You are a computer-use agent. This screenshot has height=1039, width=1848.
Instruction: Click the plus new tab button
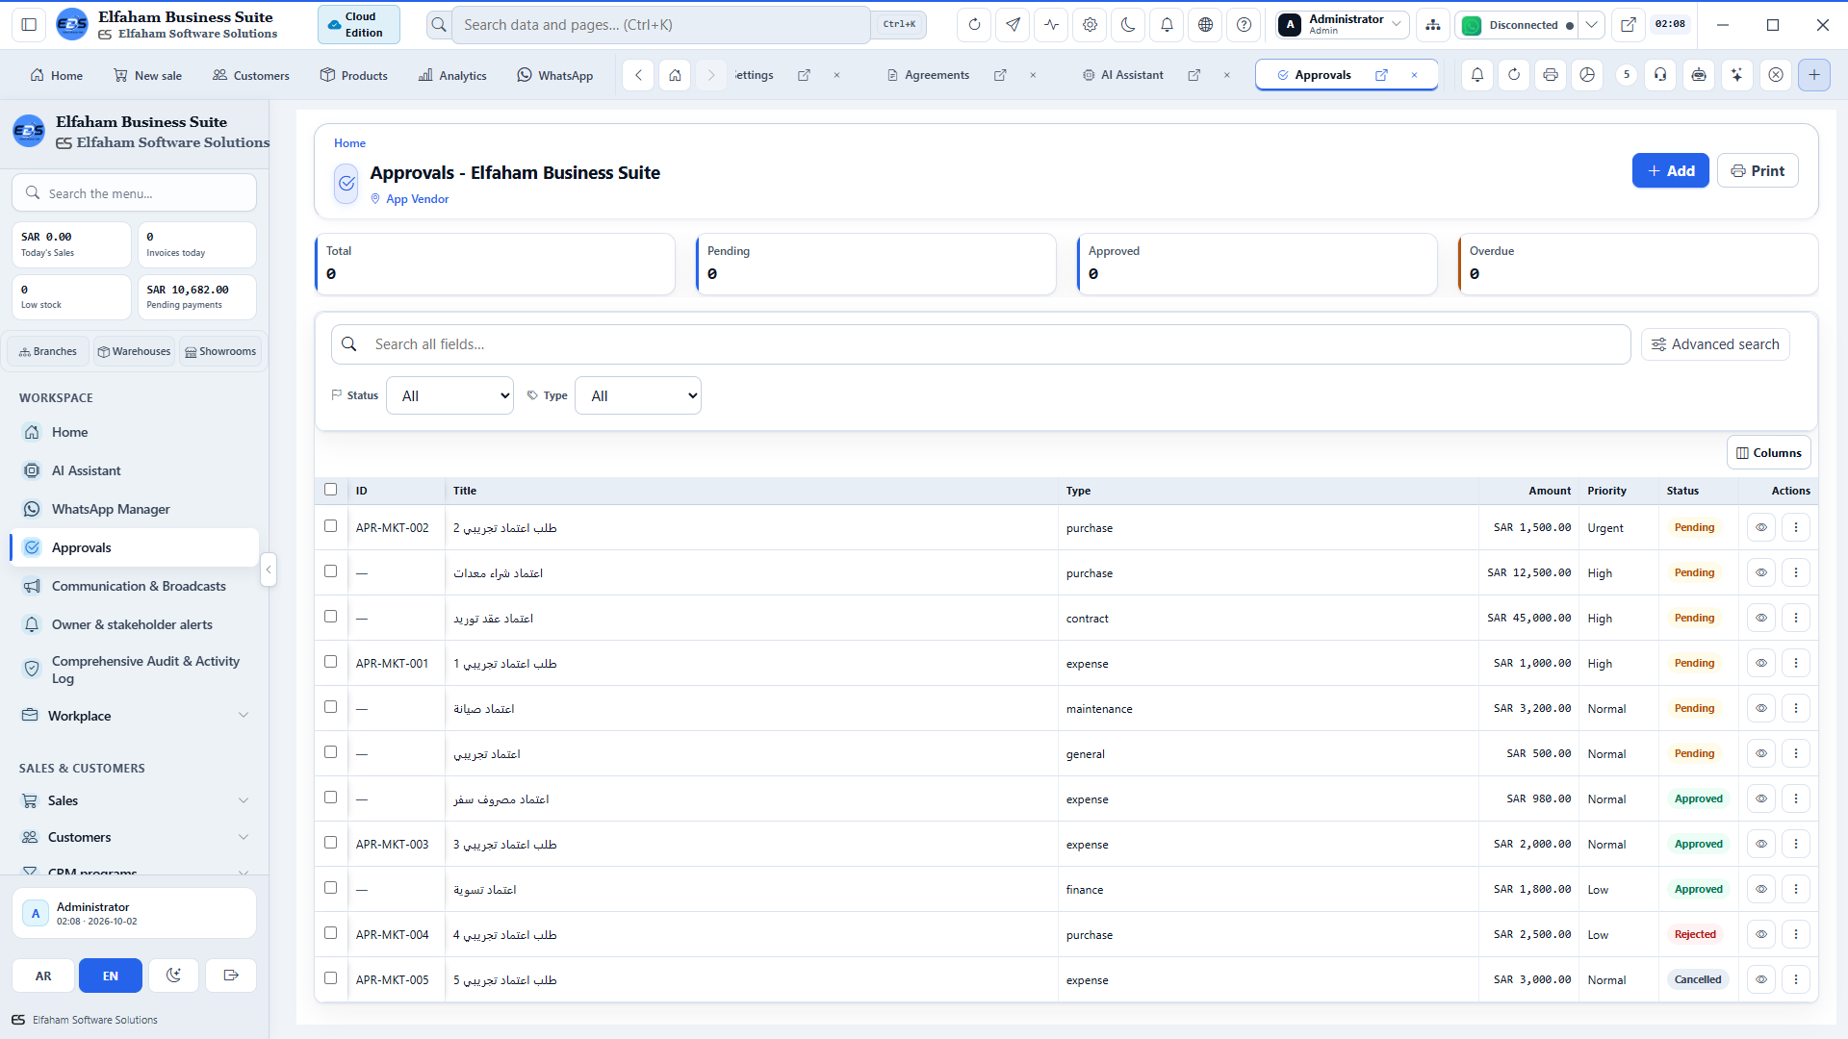pyautogui.click(x=1813, y=75)
